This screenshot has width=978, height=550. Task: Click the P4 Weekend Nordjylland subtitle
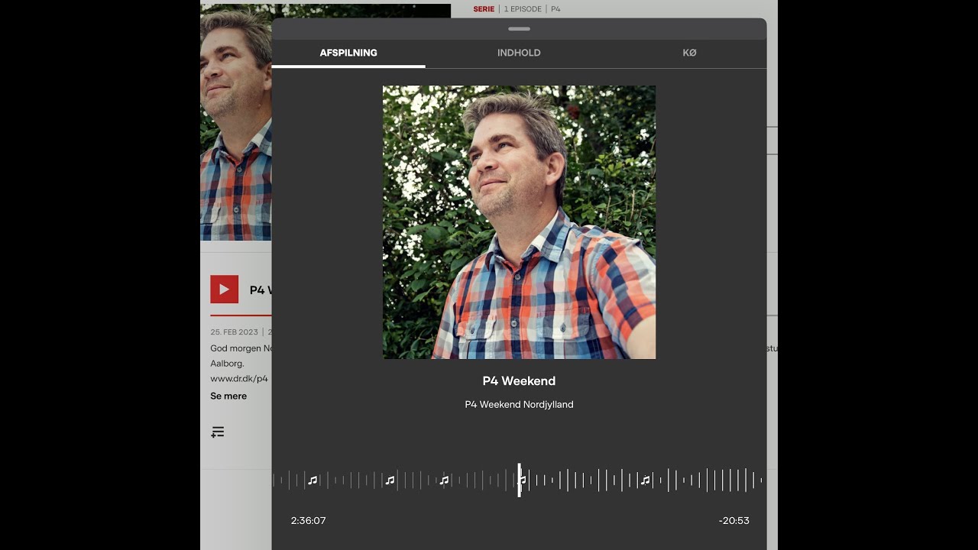click(519, 404)
